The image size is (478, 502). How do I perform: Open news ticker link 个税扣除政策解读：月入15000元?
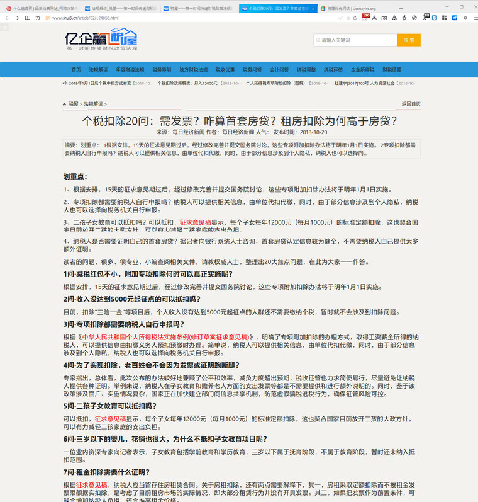(x=187, y=83)
